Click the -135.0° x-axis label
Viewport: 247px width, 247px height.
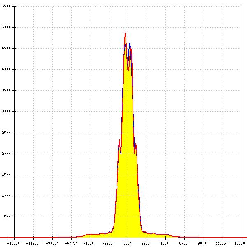[x=14, y=243]
